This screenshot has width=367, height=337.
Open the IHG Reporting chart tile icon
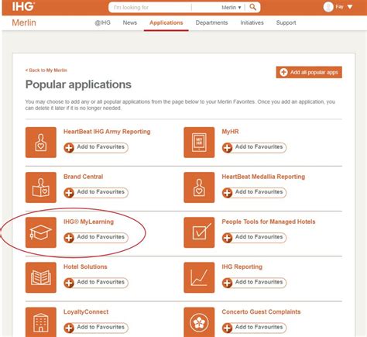point(199,277)
